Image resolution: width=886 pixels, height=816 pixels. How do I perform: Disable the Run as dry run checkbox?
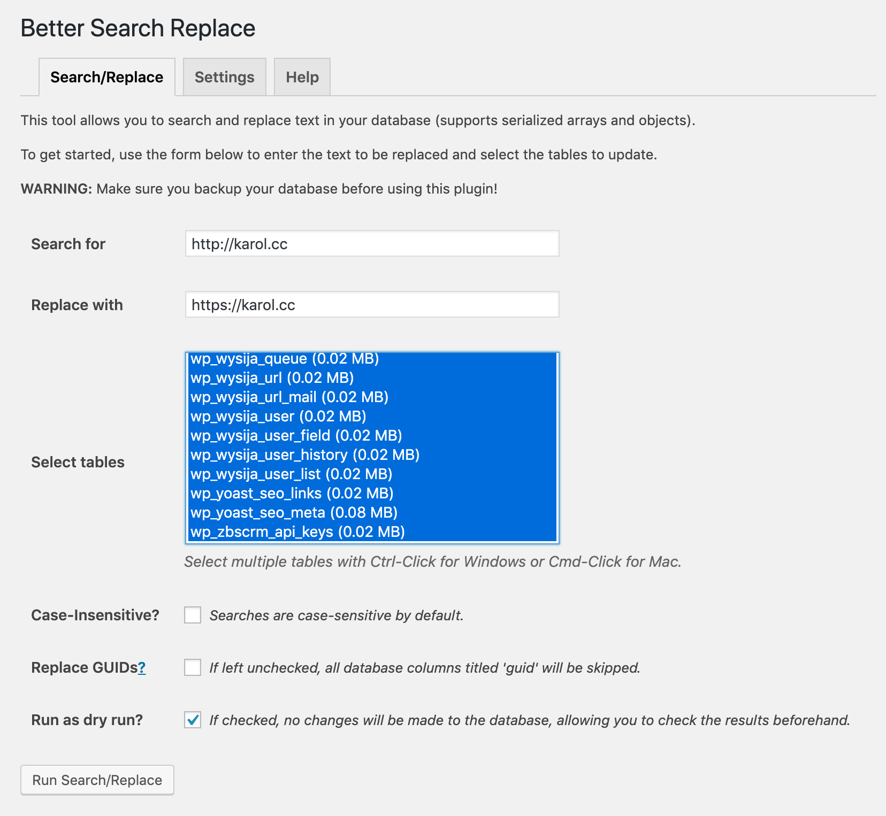[x=192, y=720]
